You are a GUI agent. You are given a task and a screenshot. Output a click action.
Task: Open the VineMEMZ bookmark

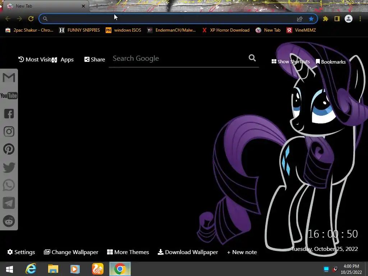click(x=302, y=30)
